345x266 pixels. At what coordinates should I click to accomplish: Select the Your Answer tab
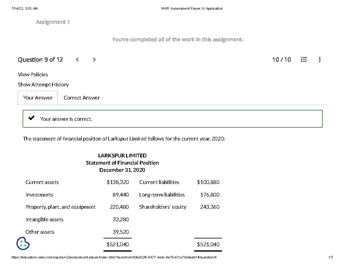point(38,98)
